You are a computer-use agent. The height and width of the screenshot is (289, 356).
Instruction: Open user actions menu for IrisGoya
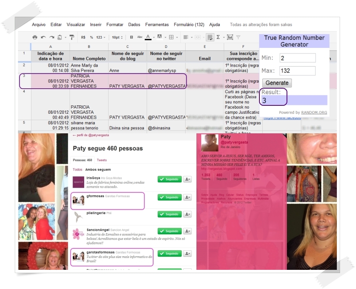pyautogui.click(x=187, y=179)
